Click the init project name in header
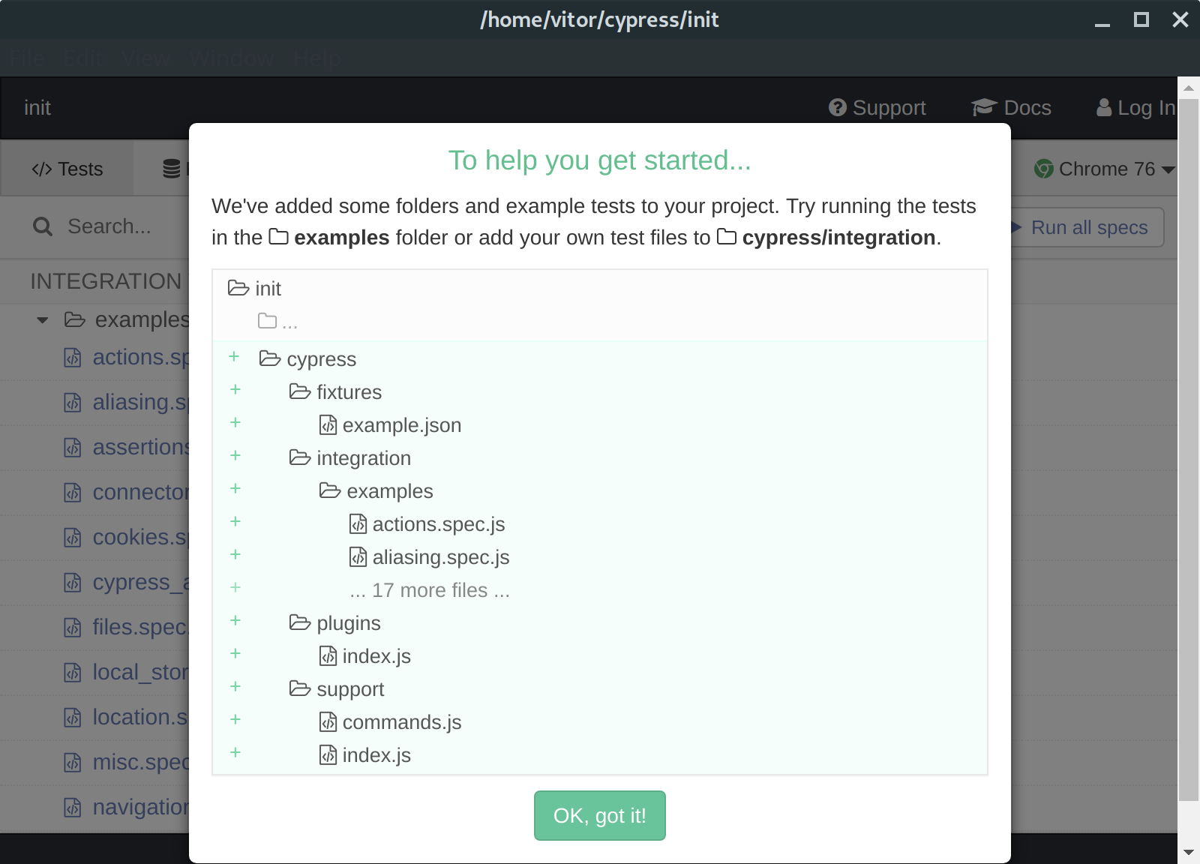Screen dimensions: 1200x864 point(37,108)
